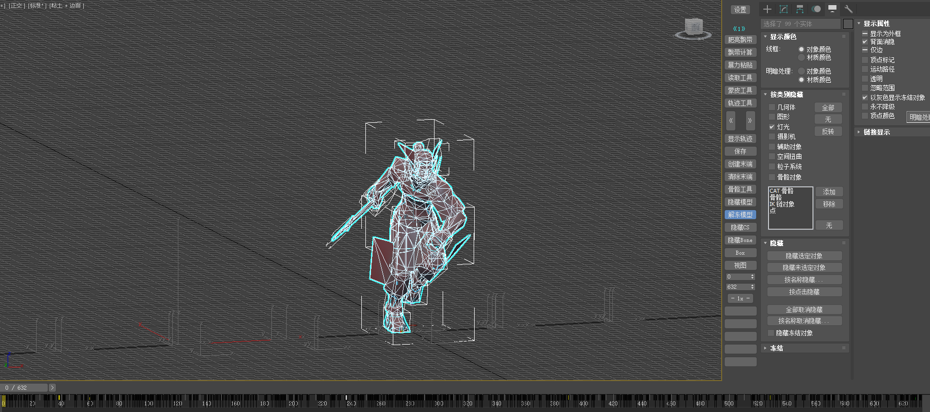This screenshot has width=930, height=412.
Task: Click the Box button
Action: (x=740, y=253)
